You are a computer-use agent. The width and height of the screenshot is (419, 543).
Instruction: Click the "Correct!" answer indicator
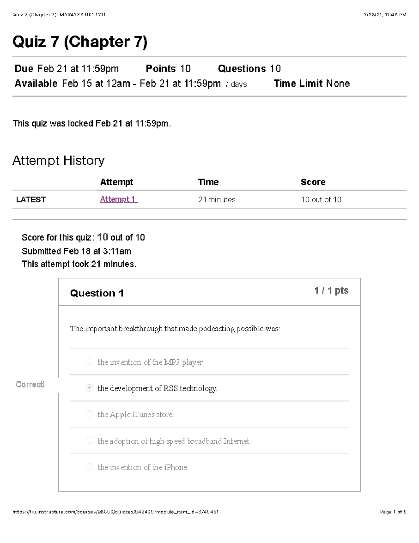tap(30, 385)
